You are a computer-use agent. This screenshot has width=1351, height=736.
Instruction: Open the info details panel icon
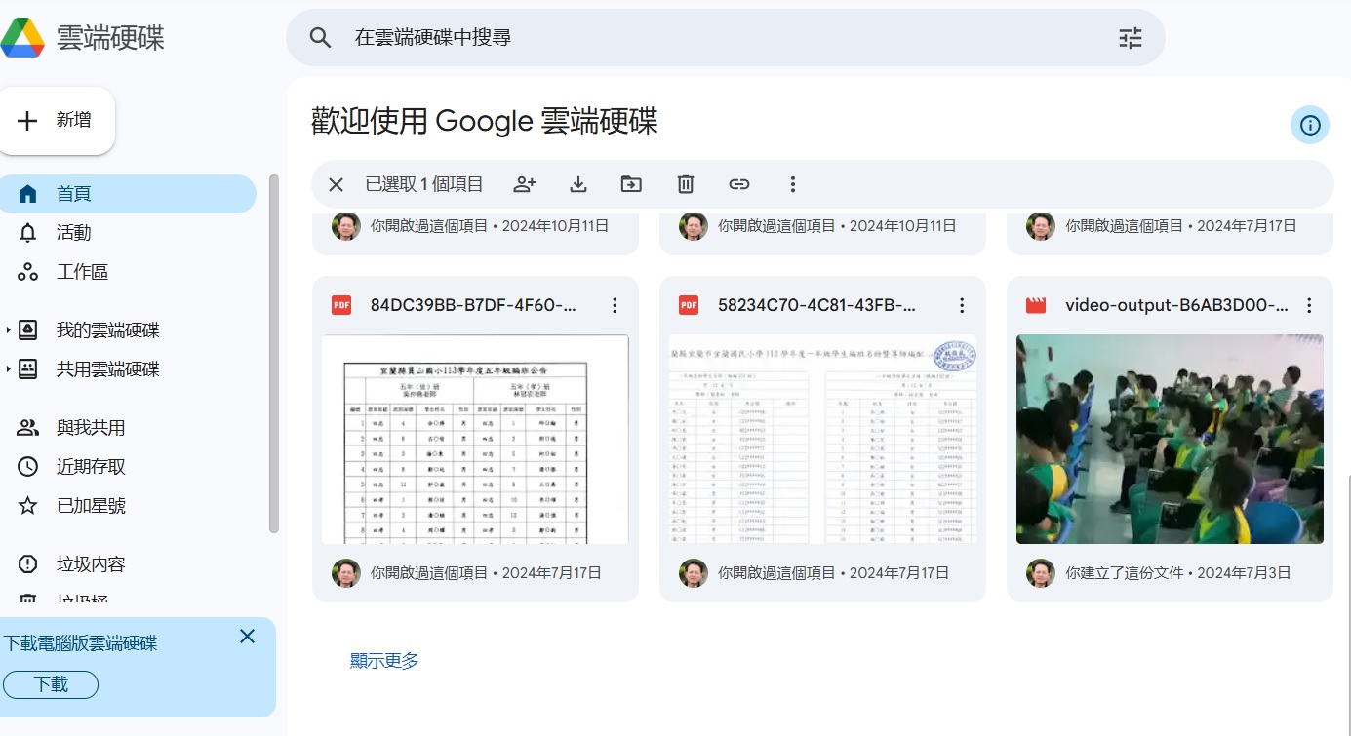click(x=1310, y=125)
